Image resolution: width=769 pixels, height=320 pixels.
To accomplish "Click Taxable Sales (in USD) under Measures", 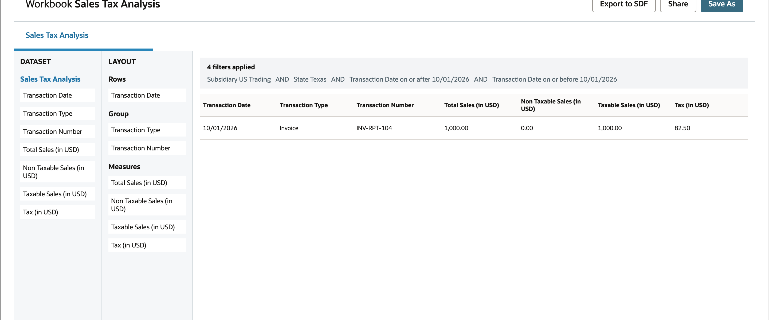I will (x=147, y=227).
